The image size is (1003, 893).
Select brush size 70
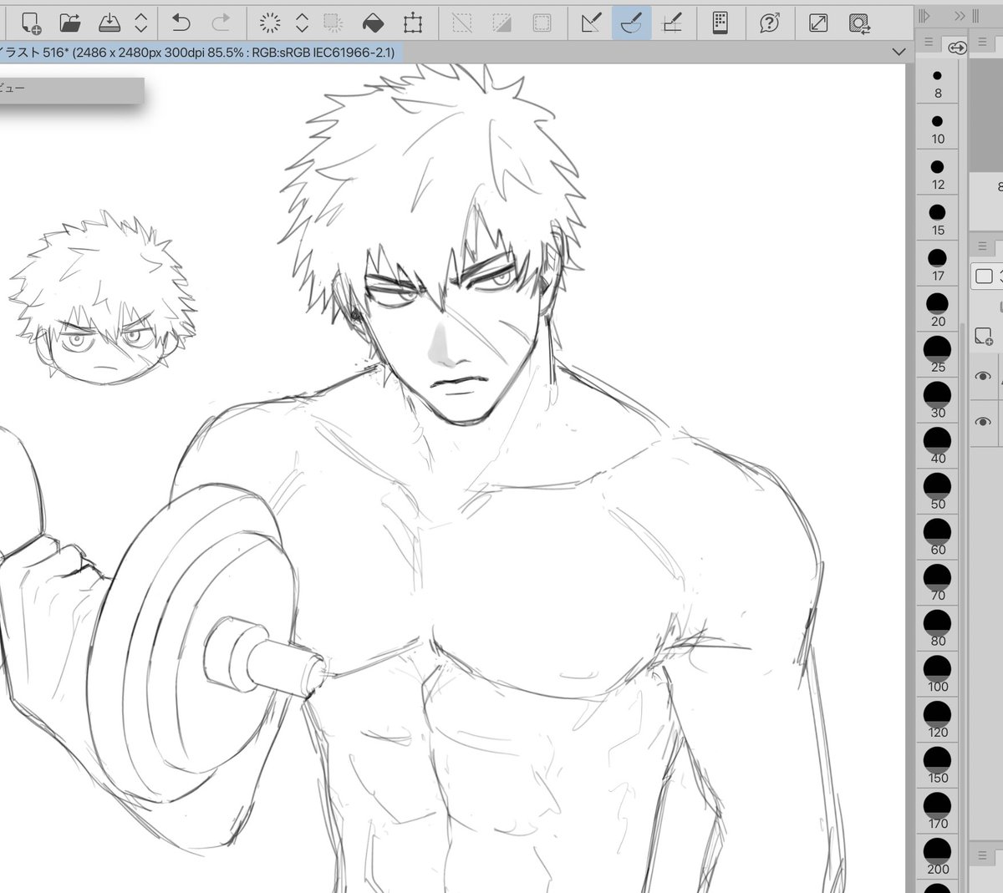click(938, 584)
